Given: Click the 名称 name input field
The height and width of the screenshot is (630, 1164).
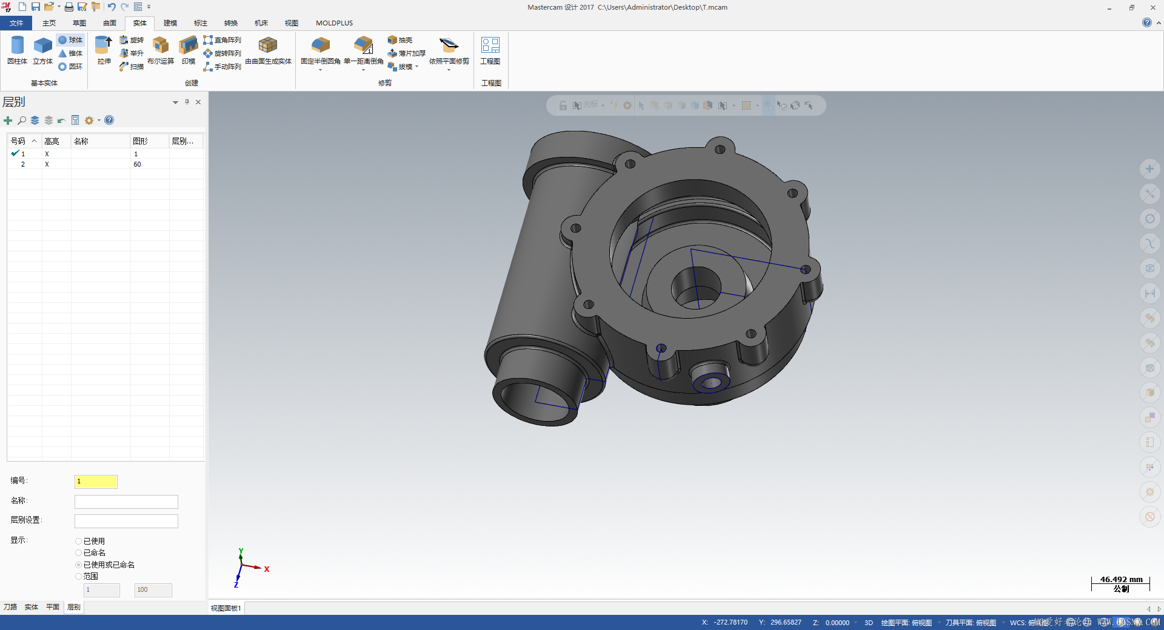Looking at the screenshot, I should (126, 502).
